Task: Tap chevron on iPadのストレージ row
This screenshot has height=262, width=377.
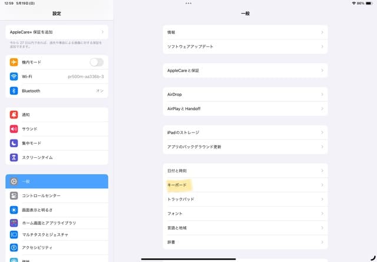Action: 322,132
